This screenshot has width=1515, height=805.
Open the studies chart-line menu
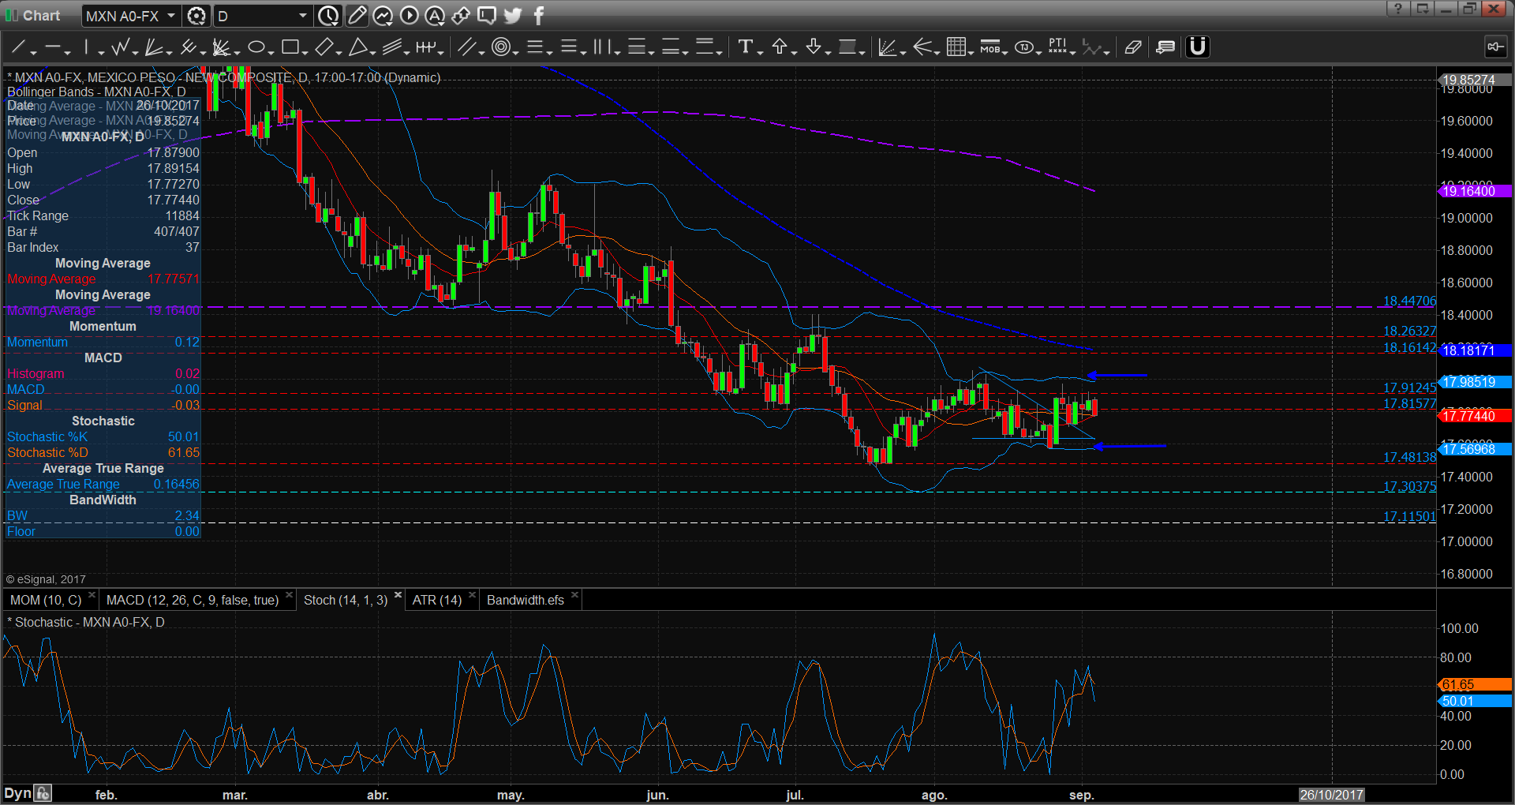click(383, 15)
